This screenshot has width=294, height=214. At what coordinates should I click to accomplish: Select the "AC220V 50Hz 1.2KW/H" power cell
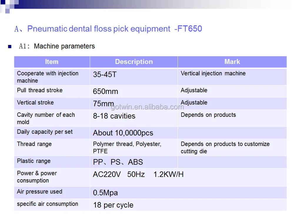pyautogui.click(x=138, y=174)
